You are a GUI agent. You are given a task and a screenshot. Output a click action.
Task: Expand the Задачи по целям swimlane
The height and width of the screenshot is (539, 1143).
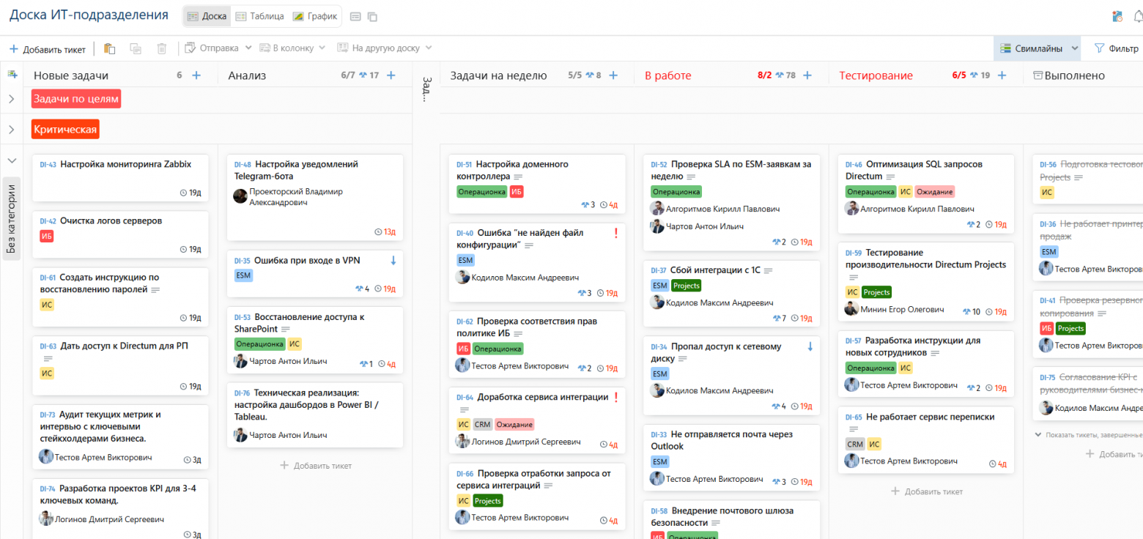12,99
